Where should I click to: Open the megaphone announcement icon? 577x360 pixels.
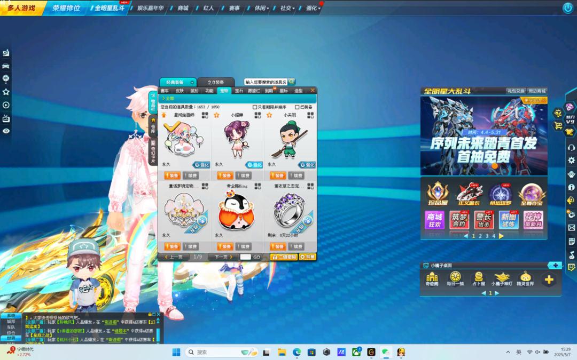point(571,200)
